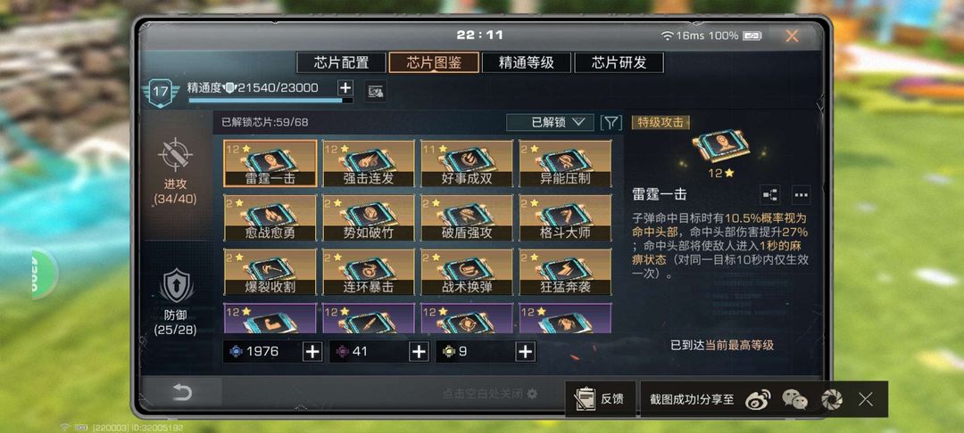Viewport: 964px width, 433px height.
Task: Add mastery points with plus button
Action: 345,87
